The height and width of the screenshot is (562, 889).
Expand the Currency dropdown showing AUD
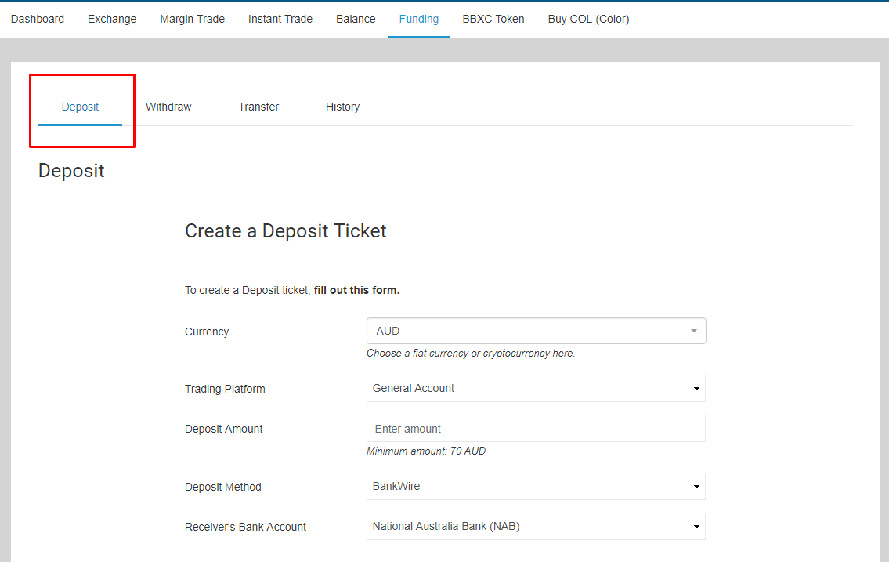536,331
